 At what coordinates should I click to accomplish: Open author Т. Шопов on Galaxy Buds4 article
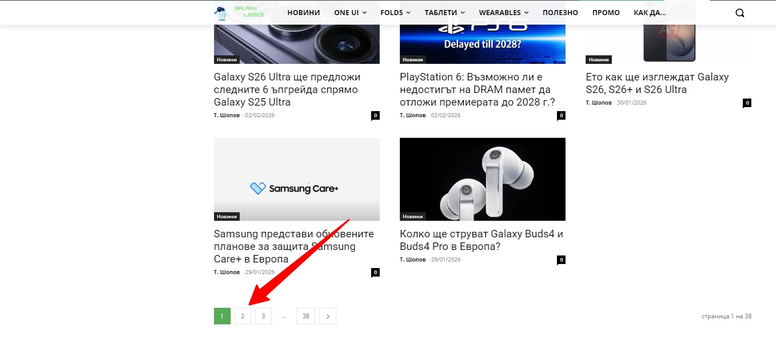click(x=413, y=259)
